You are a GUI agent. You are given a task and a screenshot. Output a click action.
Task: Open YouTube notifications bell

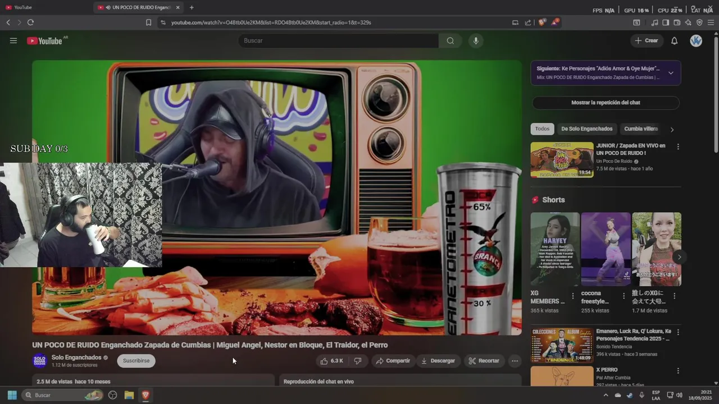coord(675,40)
